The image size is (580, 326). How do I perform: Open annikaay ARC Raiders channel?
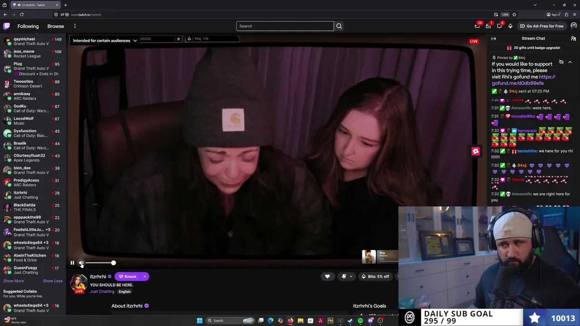click(x=33, y=96)
